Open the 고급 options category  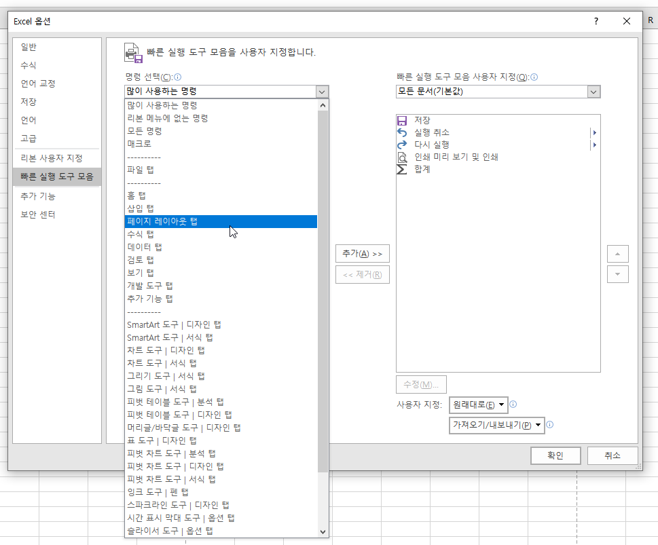(x=57, y=138)
